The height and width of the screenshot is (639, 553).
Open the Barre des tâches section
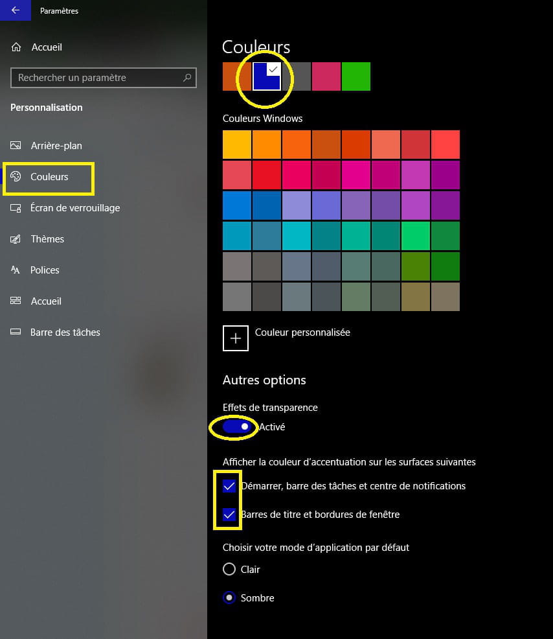pos(65,332)
